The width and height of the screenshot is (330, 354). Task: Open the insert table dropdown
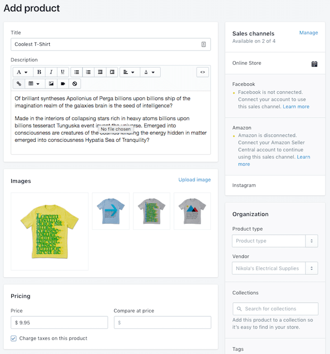pyautogui.click(x=34, y=84)
